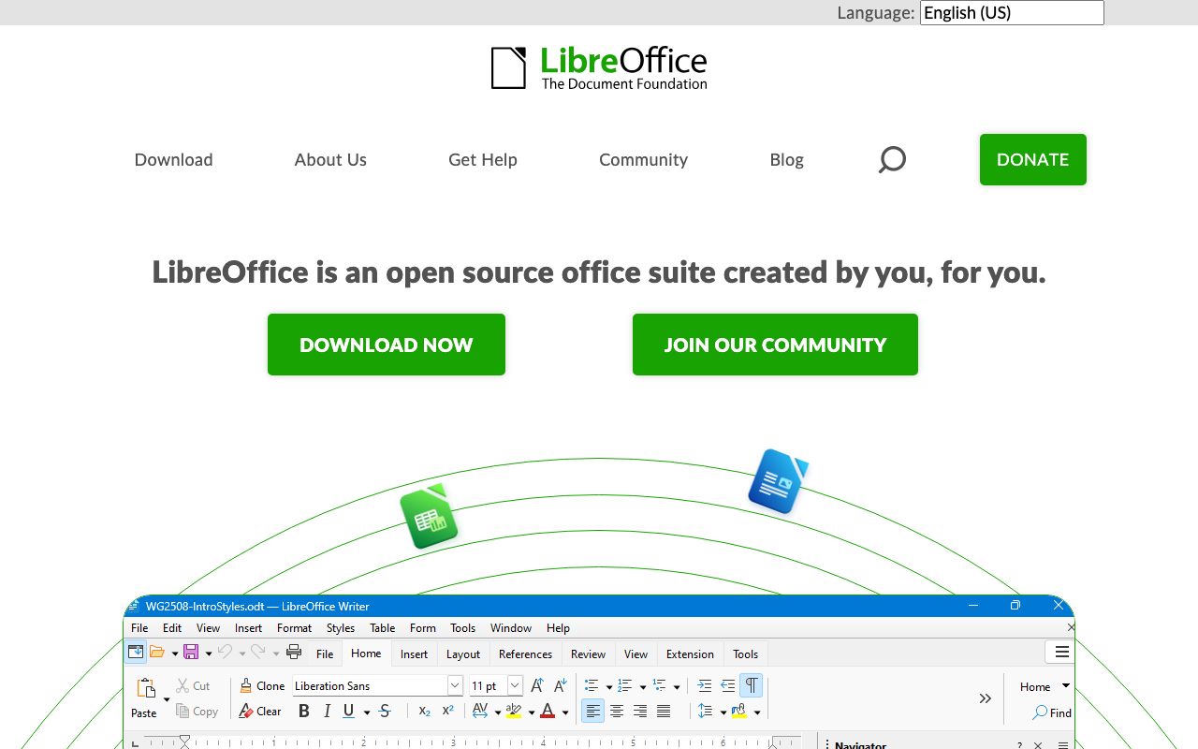1198x749 pixels.
Task: Click the purple Save icon in Writer
Action: [191, 653]
